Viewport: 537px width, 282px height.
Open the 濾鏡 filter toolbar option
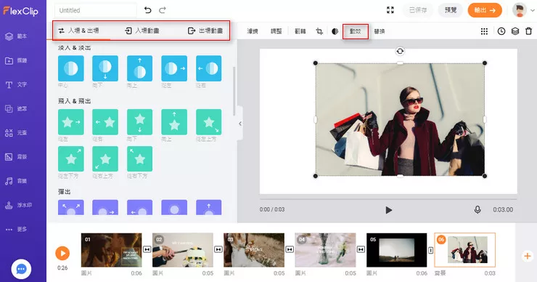[x=253, y=31]
